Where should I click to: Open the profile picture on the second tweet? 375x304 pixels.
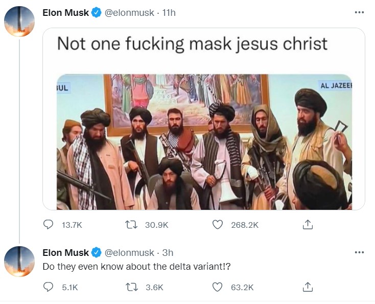click(x=19, y=260)
